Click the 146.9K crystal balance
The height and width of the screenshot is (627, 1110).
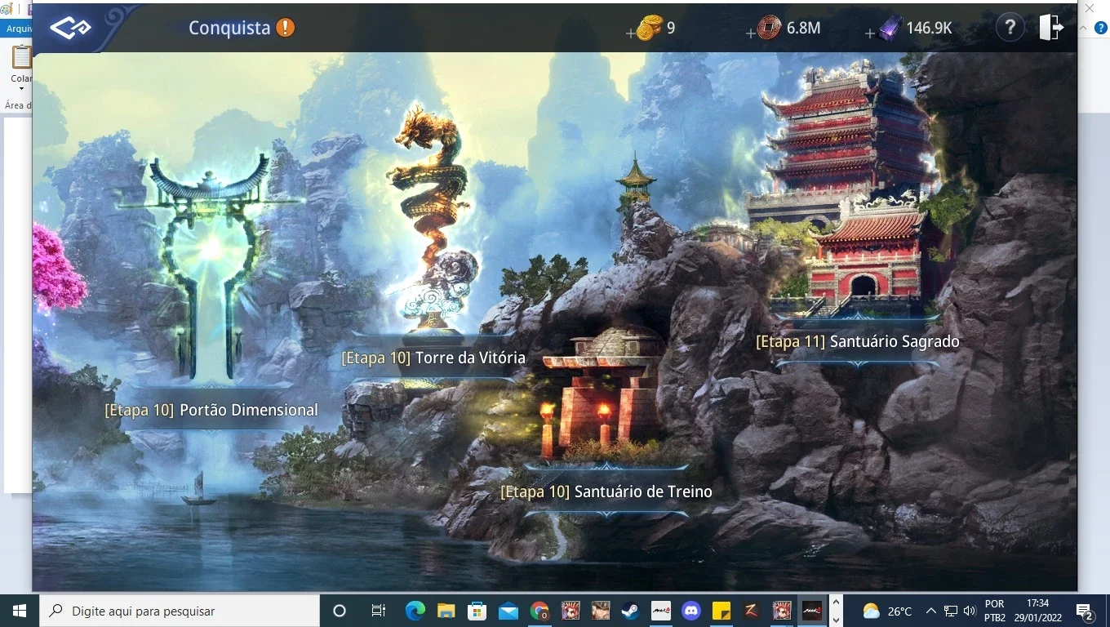[x=929, y=28]
